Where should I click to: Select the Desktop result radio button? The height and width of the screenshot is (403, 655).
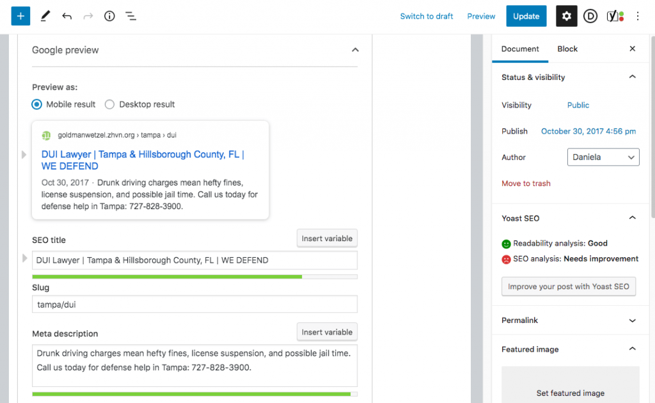(x=109, y=104)
